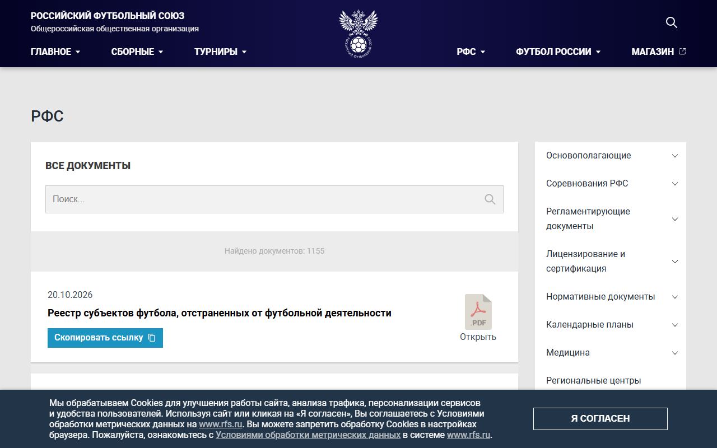Open the site search magnifier icon in header
Image resolution: width=717 pixels, height=448 pixels.
coord(672,22)
